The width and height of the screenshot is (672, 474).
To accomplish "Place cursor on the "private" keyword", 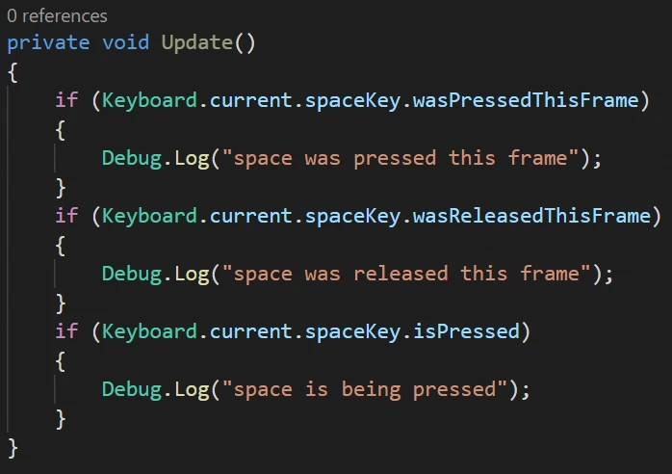I will (x=49, y=43).
